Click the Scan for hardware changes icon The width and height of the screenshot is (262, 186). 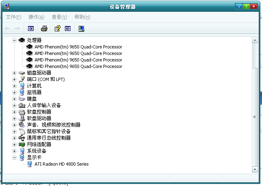(81, 28)
